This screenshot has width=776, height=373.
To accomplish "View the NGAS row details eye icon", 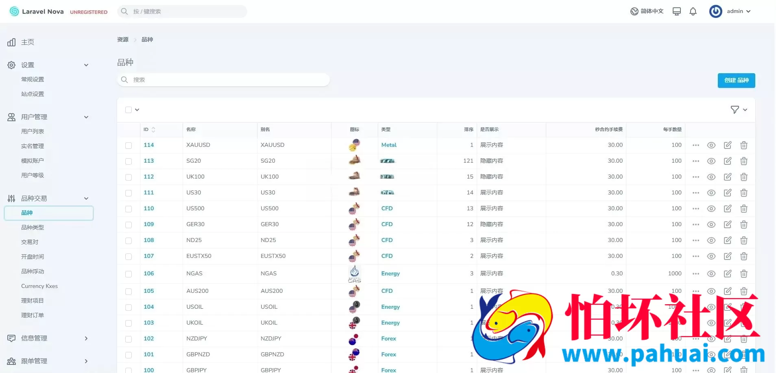I will (x=711, y=274).
